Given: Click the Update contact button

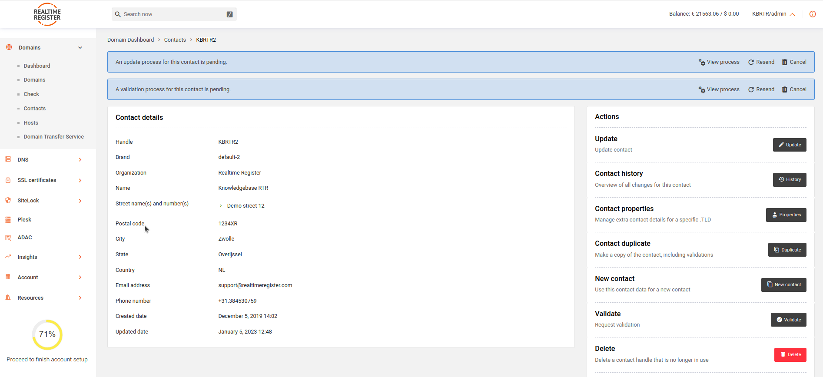Looking at the screenshot, I should pyautogui.click(x=790, y=145).
